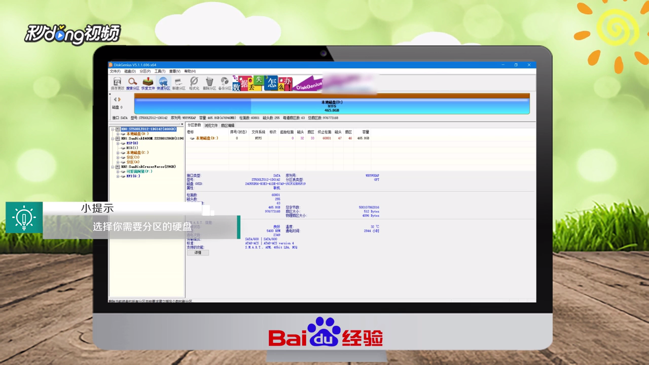The image size is (649, 365).
Task: Click the 文件系统 column header
Action: 258,132
